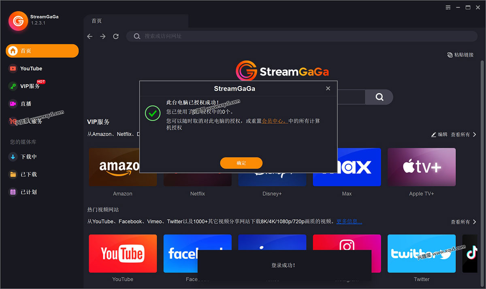Close the StreamGaGa dialog with X
The image size is (486, 289).
pyautogui.click(x=328, y=89)
